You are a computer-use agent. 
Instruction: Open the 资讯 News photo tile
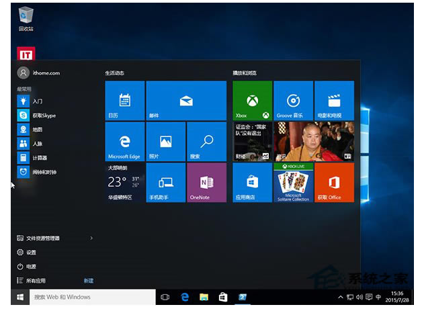click(x=314, y=142)
